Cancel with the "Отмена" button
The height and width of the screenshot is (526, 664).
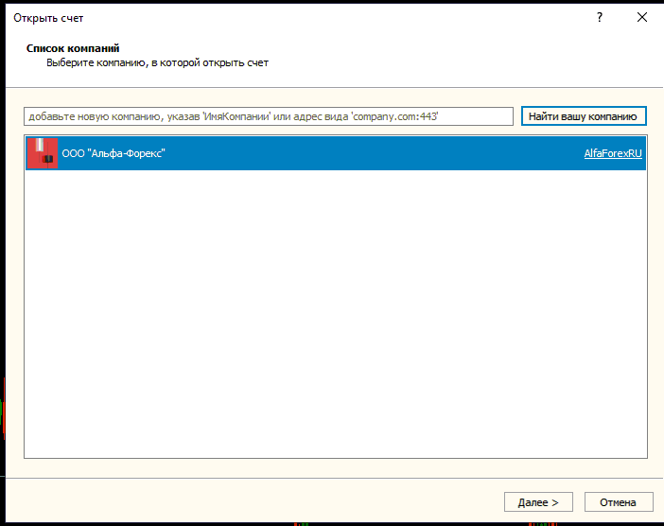(x=619, y=502)
